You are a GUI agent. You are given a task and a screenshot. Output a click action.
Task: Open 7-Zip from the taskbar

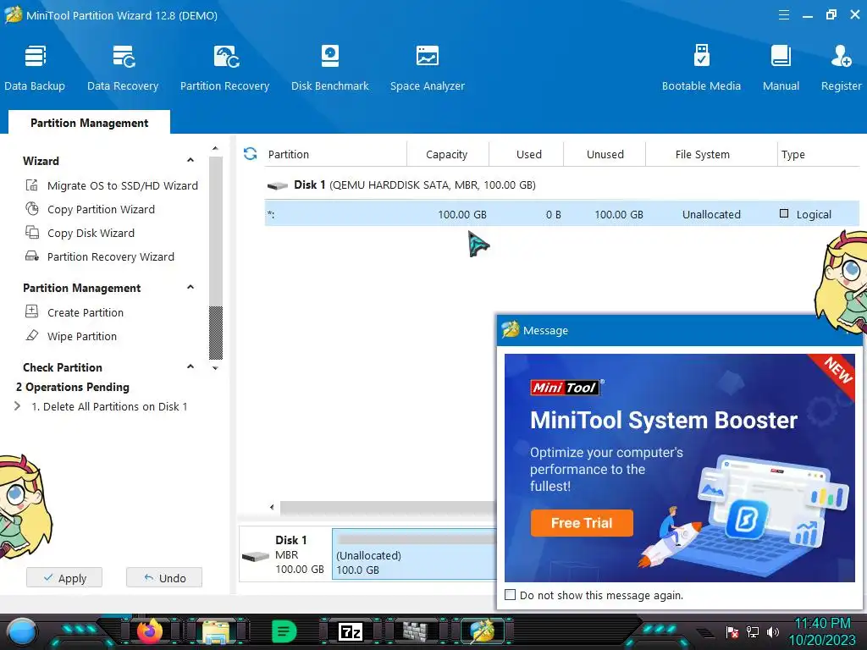[351, 631]
